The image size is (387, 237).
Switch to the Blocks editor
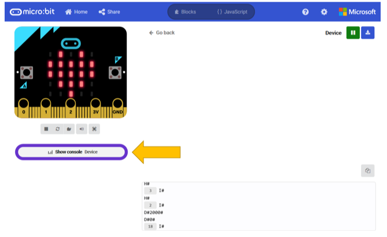(185, 12)
